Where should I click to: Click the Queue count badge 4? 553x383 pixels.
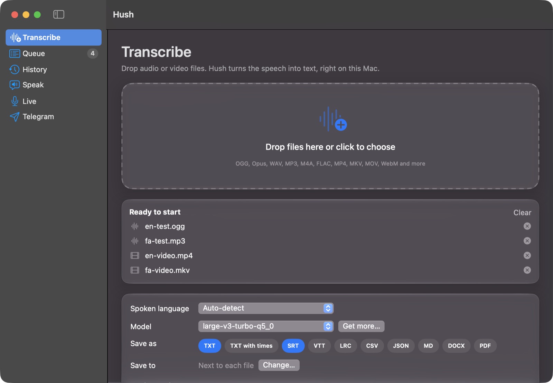[x=93, y=53]
